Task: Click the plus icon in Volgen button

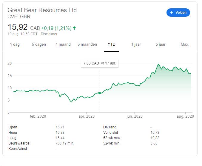Action: click(x=172, y=13)
